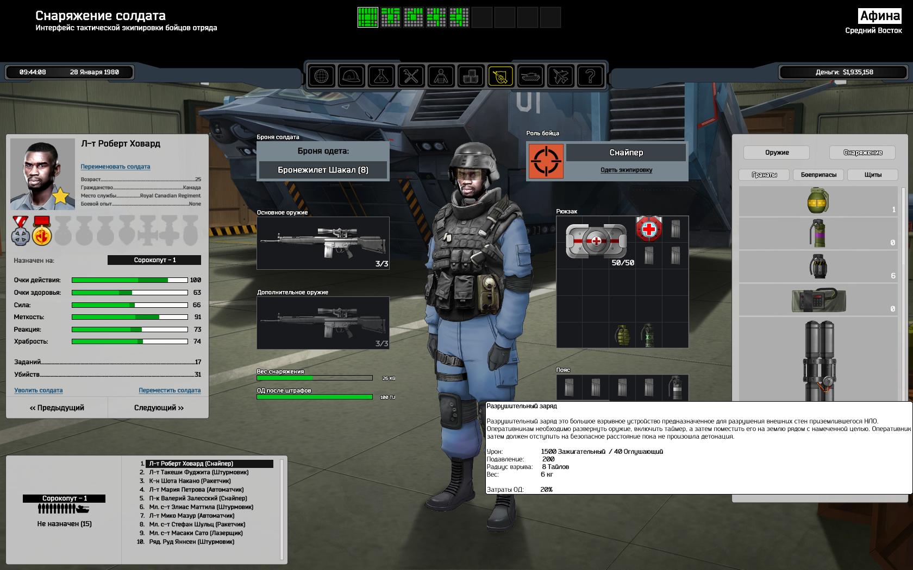Screen dimensions: 913x570
Task: Go to the previous soldier "Предыдущий"
Action: [x=57, y=408]
